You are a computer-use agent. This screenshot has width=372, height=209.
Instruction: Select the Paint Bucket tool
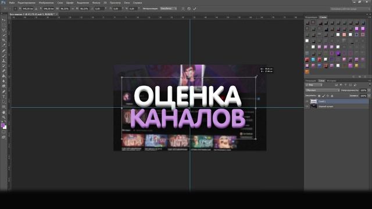pos(3,76)
